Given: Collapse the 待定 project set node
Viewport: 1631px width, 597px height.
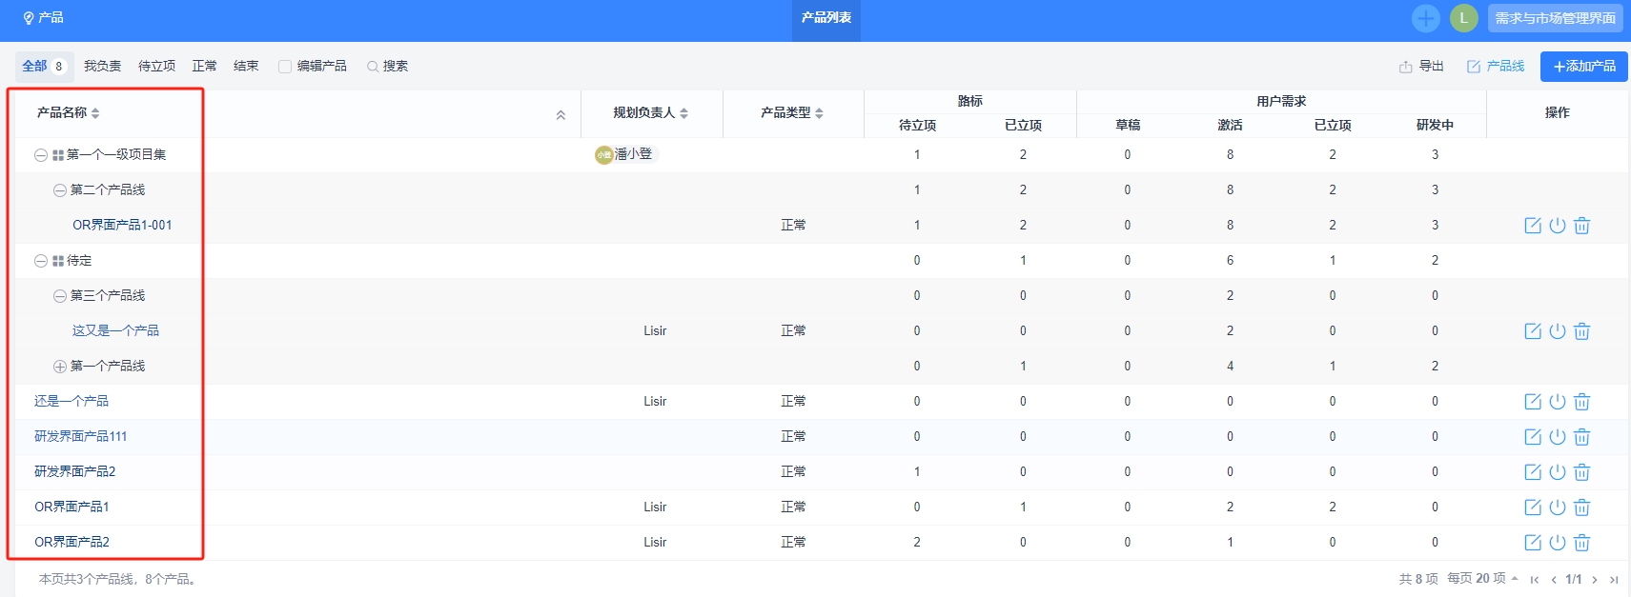Looking at the screenshot, I should pyautogui.click(x=41, y=261).
